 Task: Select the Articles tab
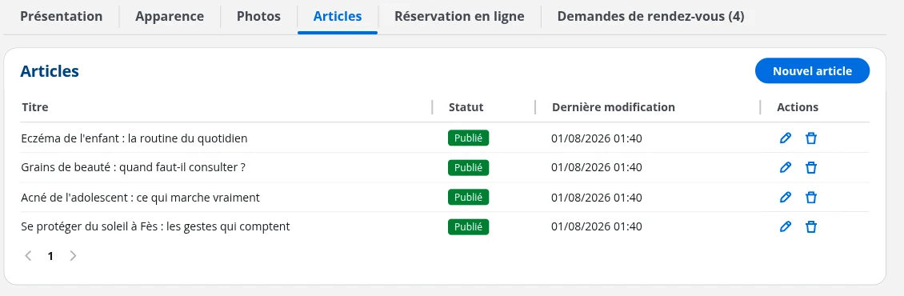click(338, 16)
